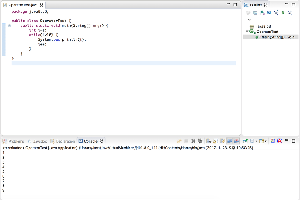
Task: Click on the 'while(i<10) {' code line
Action: coord(43,35)
